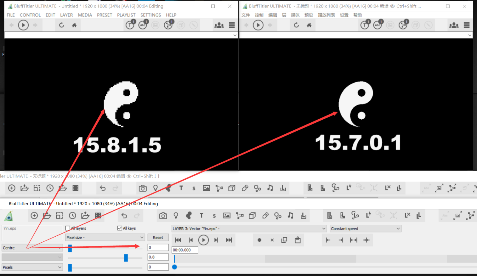Add camera layer in bottom tool window
The image size is (477, 276).
163,216
